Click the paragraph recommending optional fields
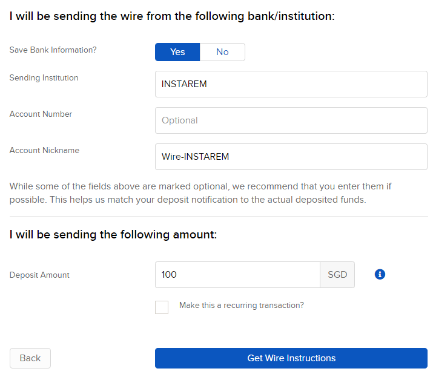The image size is (433, 380). pyautogui.click(x=200, y=193)
